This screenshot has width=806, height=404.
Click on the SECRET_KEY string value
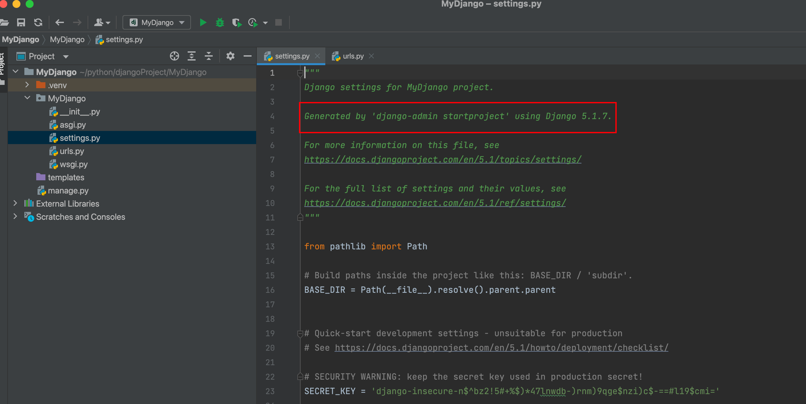pos(545,391)
